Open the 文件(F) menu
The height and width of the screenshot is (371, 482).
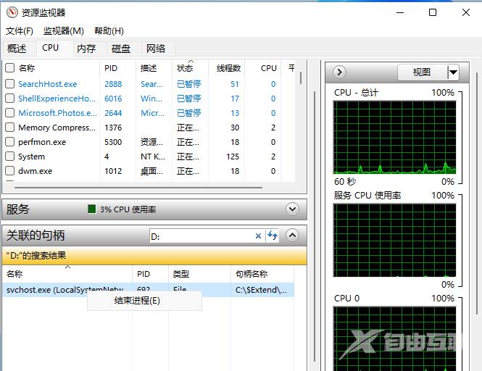[20, 30]
